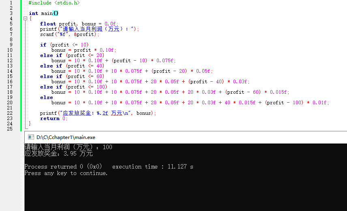The height and width of the screenshot is (211, 347).
Task: Click the bonus = profit * 0.10f line
Action: 84,50
